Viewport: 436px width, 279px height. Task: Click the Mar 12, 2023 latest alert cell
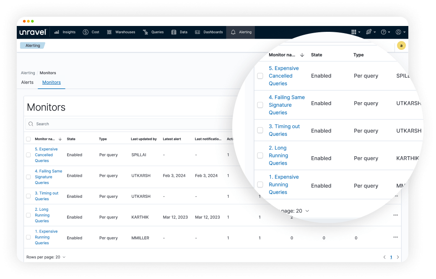coord(175,217)
